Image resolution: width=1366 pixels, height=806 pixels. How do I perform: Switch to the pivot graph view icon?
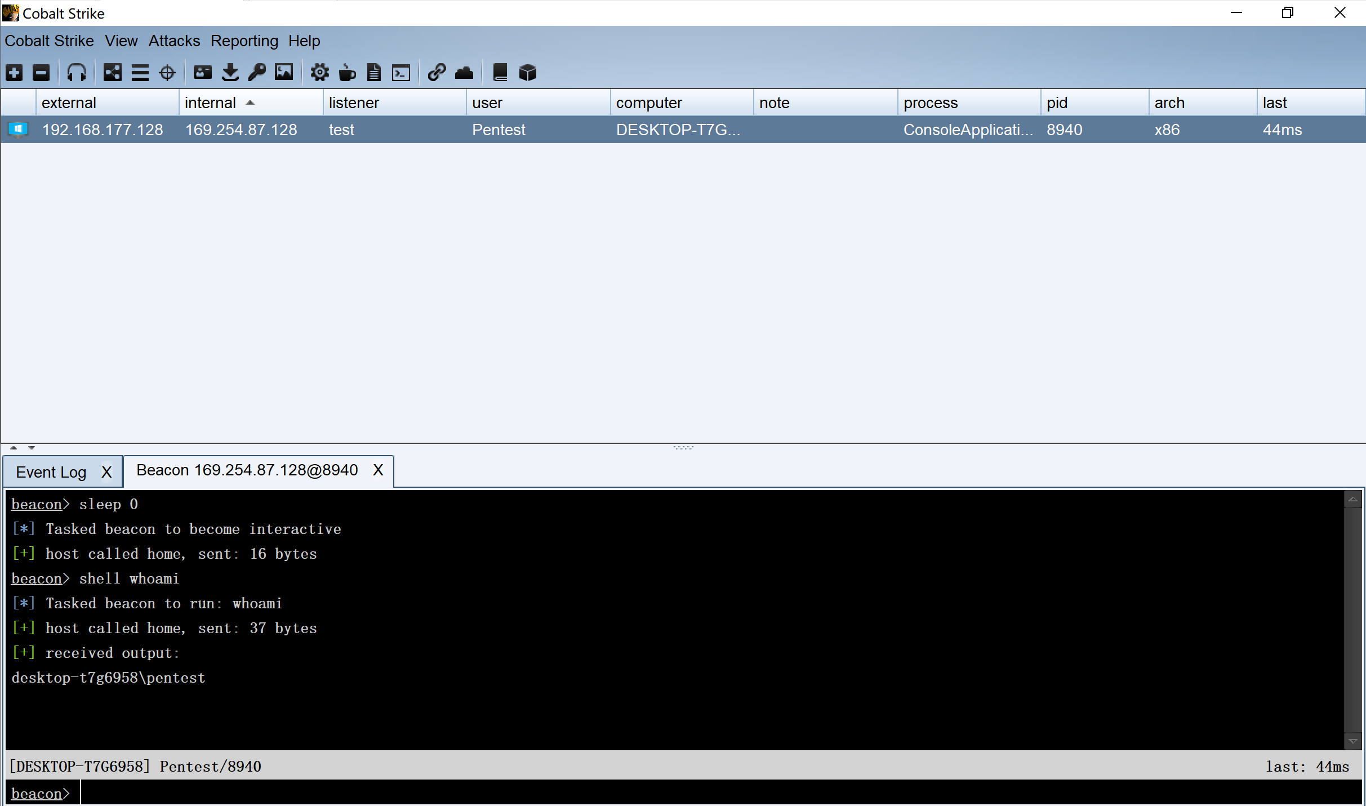click(113, 73)
